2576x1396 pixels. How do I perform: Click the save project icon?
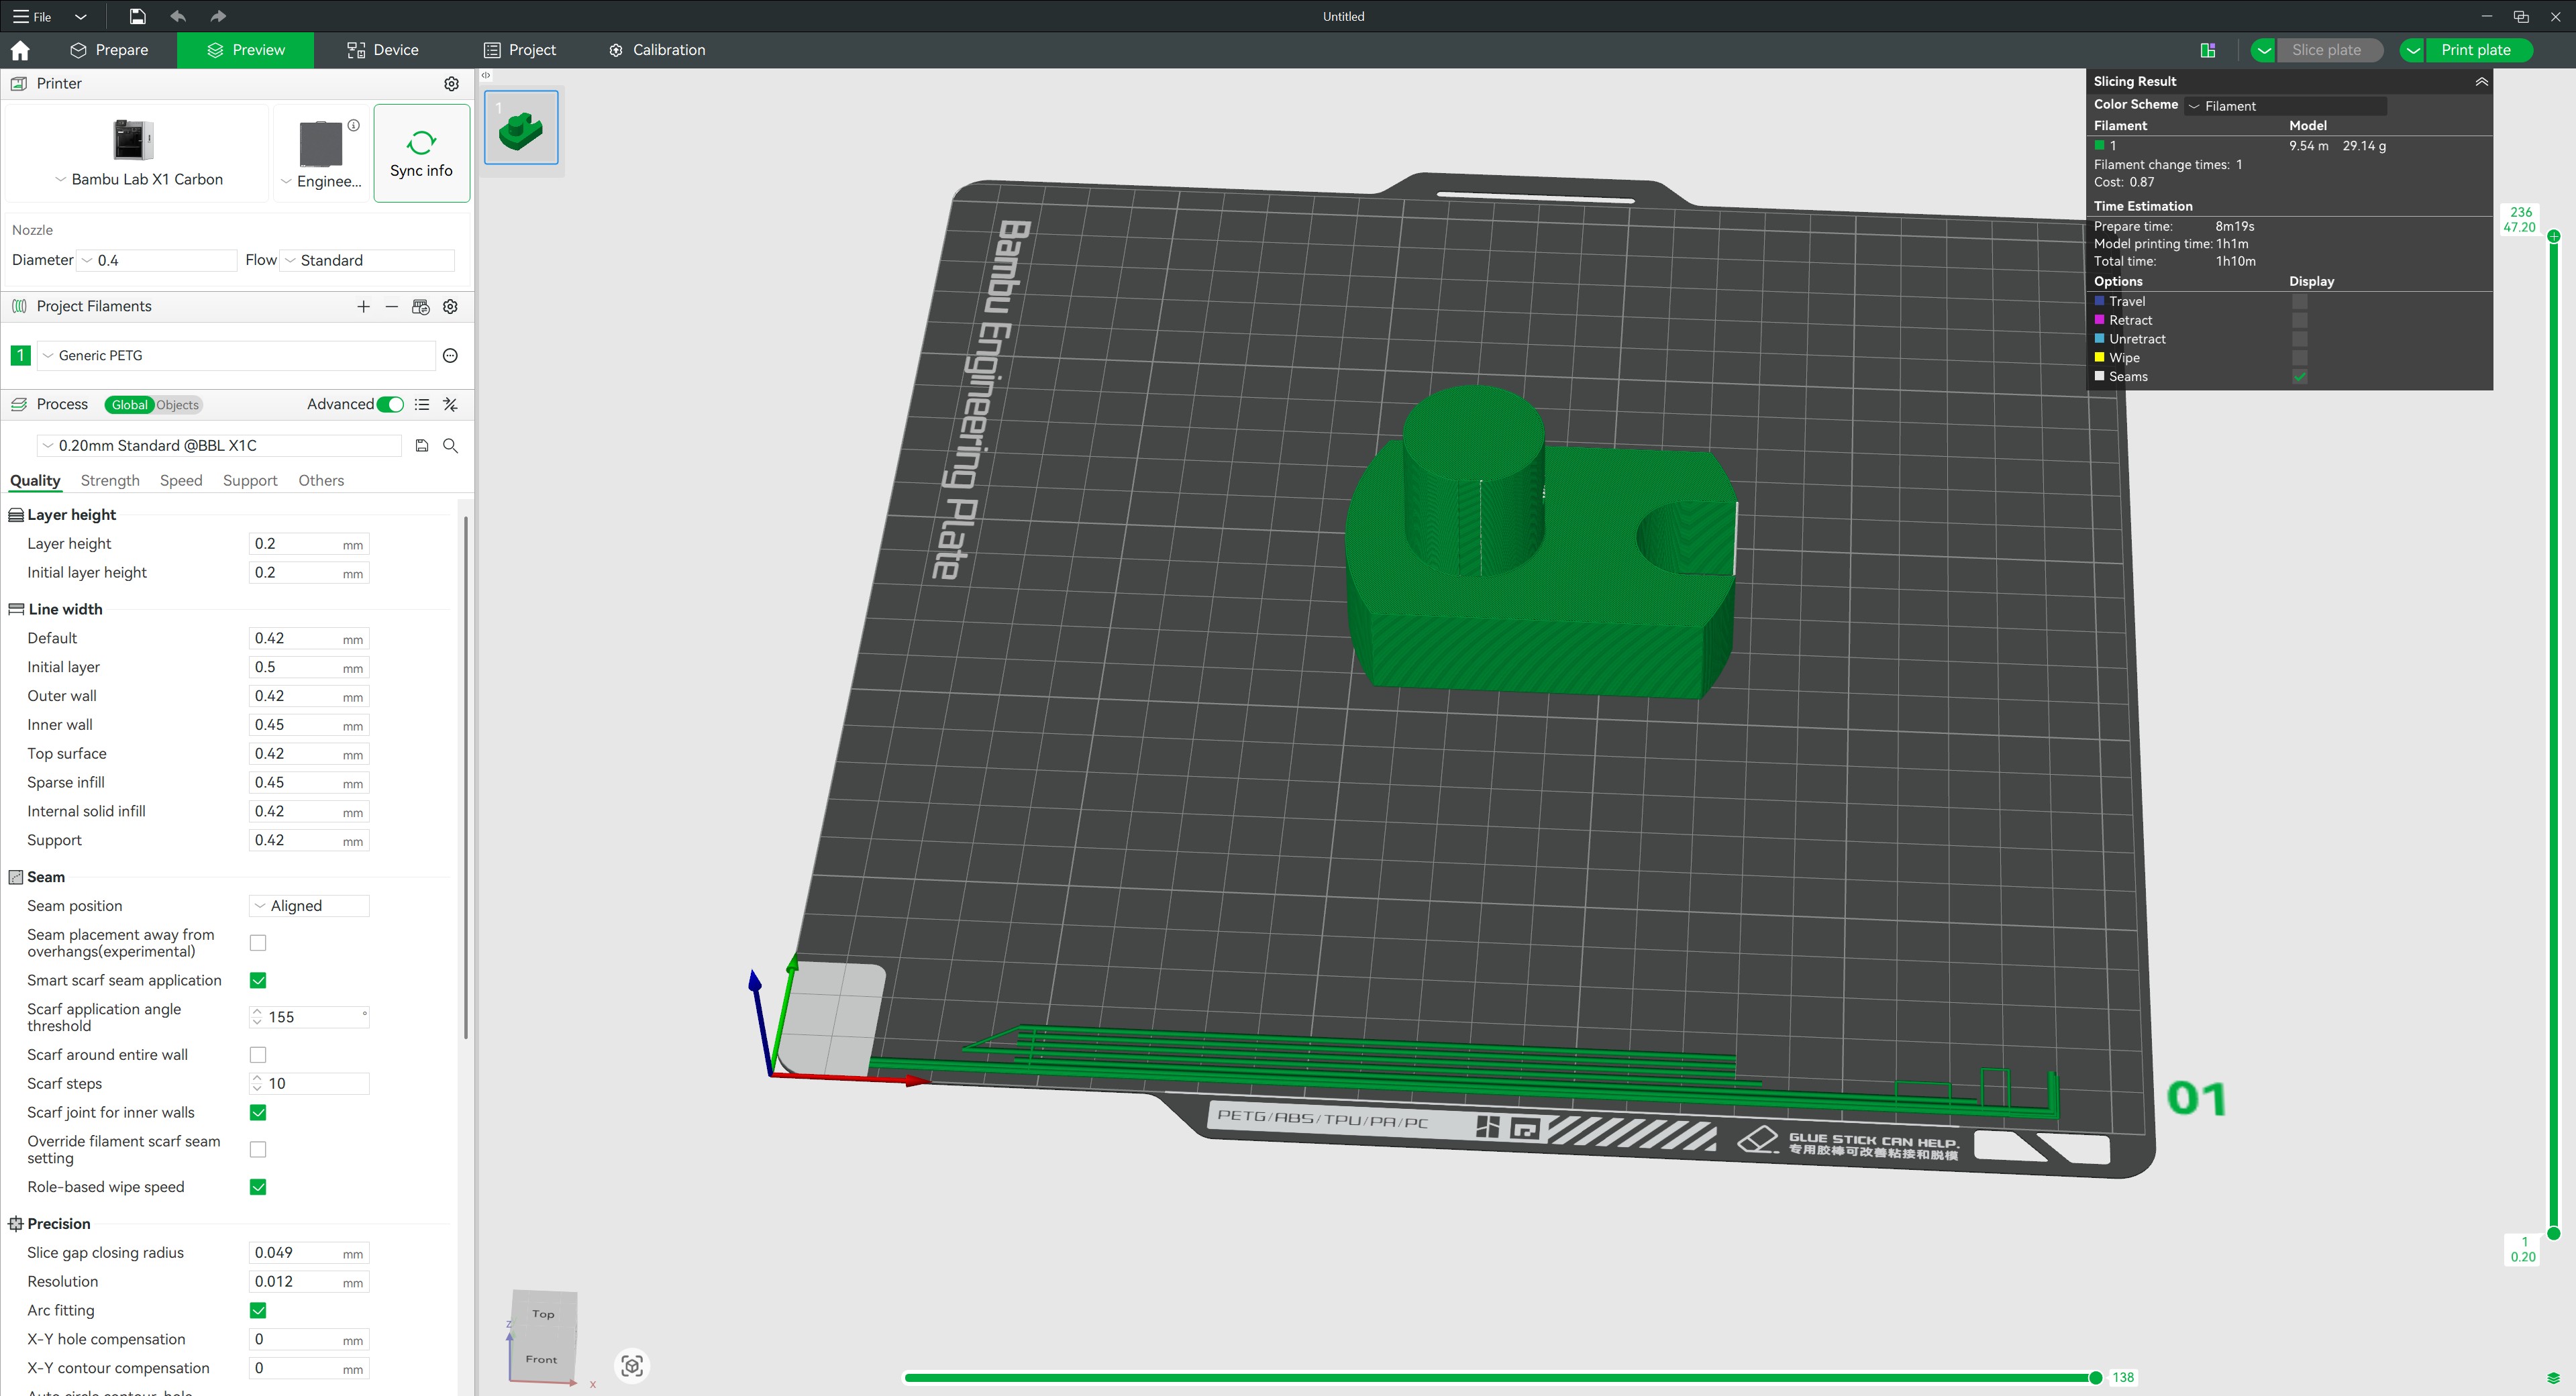pyautogui.click(x=137, y=16)
